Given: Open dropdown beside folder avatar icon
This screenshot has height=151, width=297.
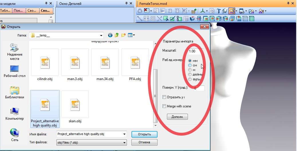Looking at the screenshot, I should click(256, 11).
